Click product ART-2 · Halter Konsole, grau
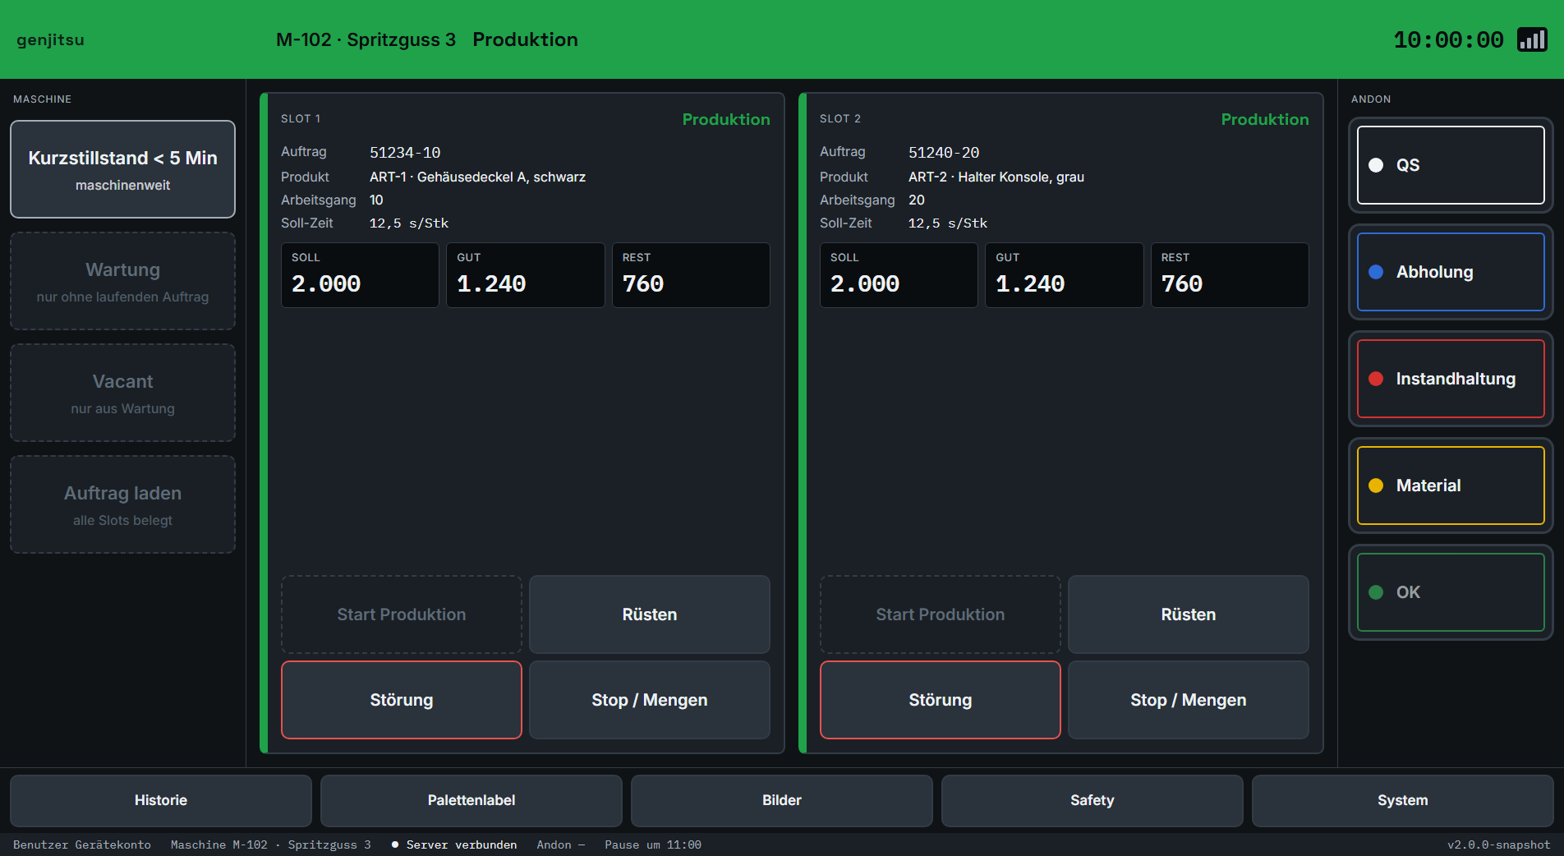The width and height of the screenshot is (1564, 856). (x=996, y=177)
